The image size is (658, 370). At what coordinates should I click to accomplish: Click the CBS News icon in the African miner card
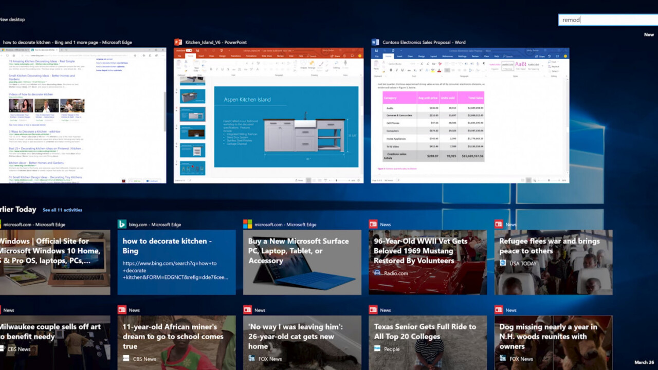[126, 359]
